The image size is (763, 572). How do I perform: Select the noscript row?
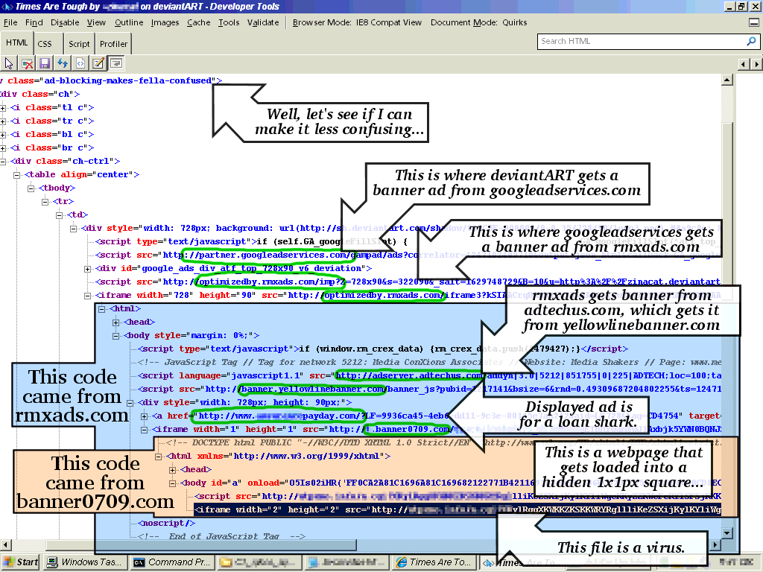166,524
